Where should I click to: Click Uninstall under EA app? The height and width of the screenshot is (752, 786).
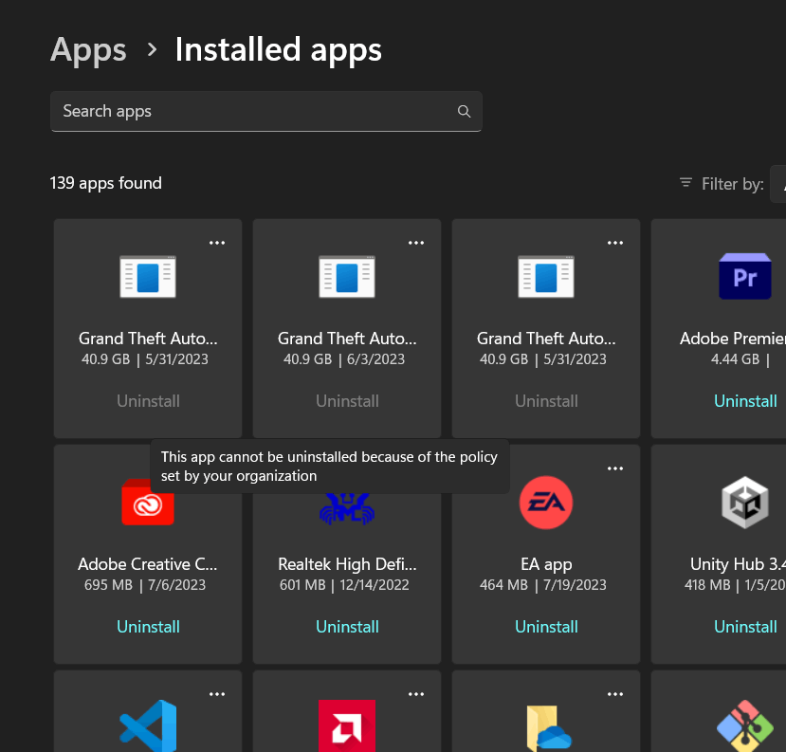pyautogui.click(x=546, y=627)
